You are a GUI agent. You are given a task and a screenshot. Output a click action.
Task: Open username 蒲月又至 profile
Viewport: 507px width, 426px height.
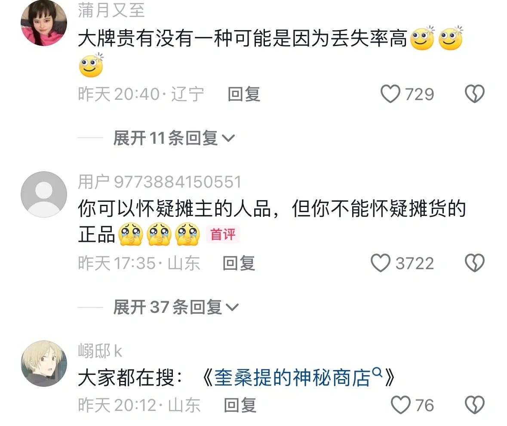click(x=111, y=10)
